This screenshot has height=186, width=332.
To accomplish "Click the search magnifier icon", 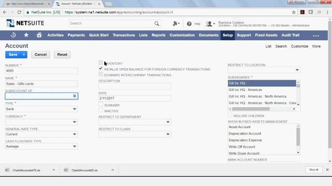I will click(157, 23).
